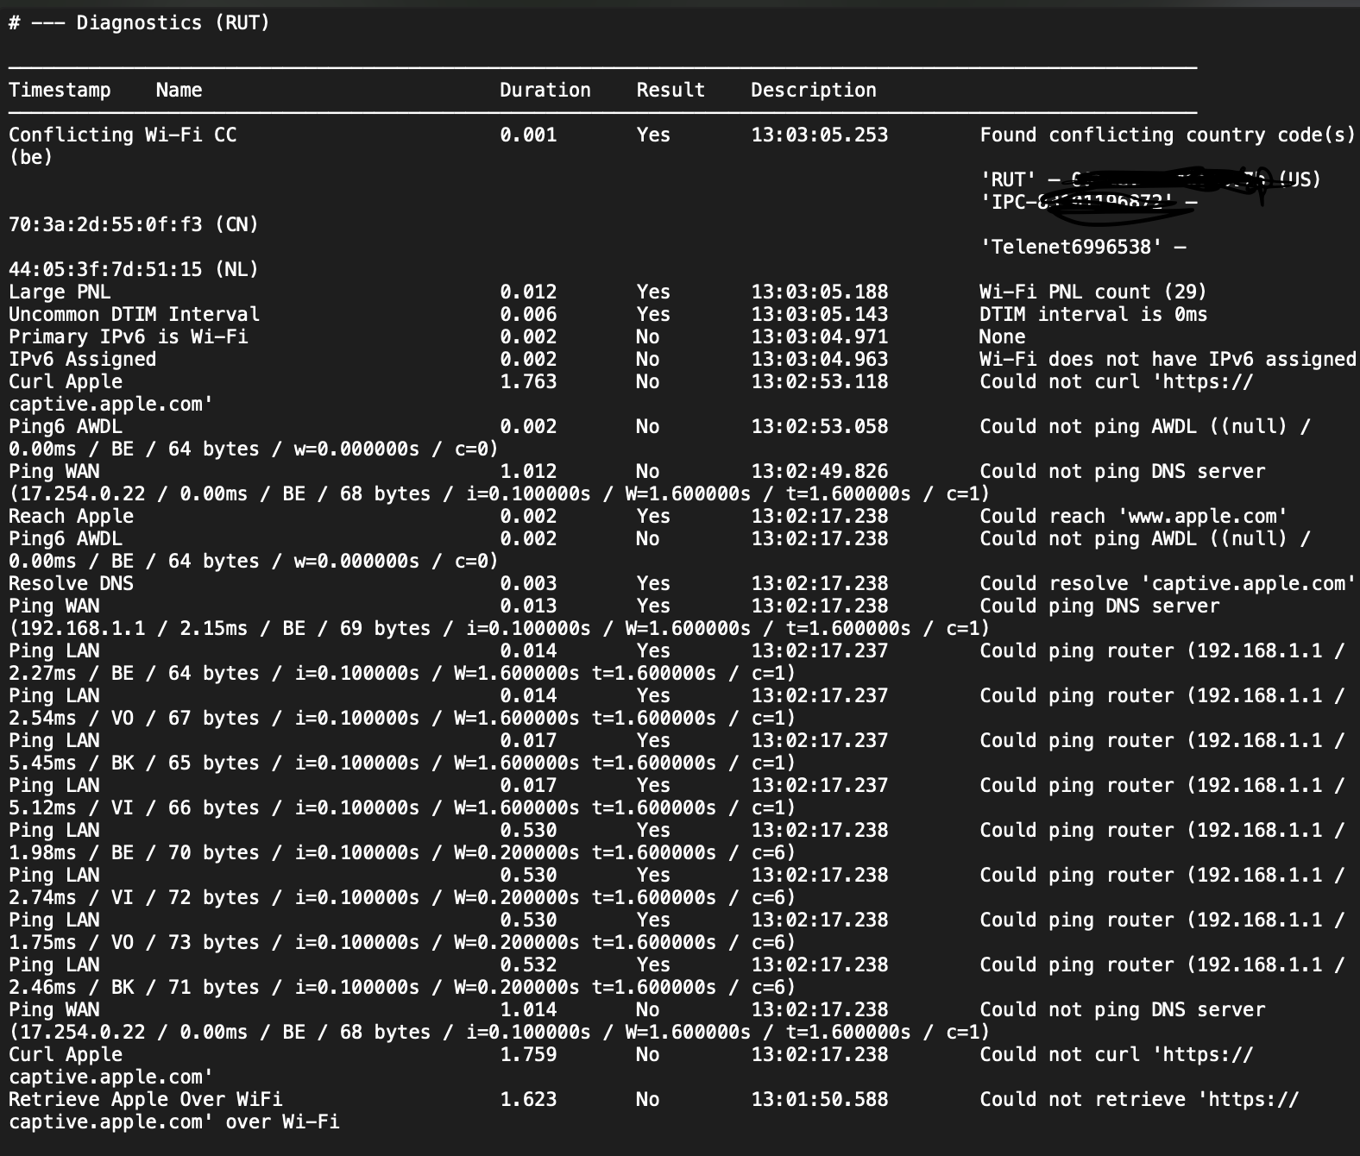The width and height of the screenshot is (1360, 1156).
Task: Click the 'Reach Apple' row name
Action: (71, 516)
